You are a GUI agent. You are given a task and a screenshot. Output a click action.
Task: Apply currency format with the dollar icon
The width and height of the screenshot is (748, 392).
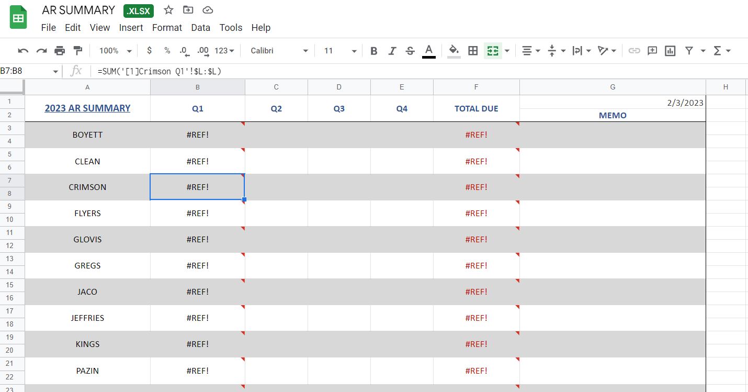[149, 50]
